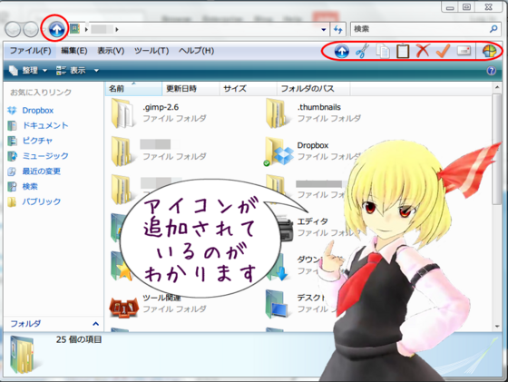508x382 pixels.
Task: Click the user folder icon in address bar
Action: point(75,29)
